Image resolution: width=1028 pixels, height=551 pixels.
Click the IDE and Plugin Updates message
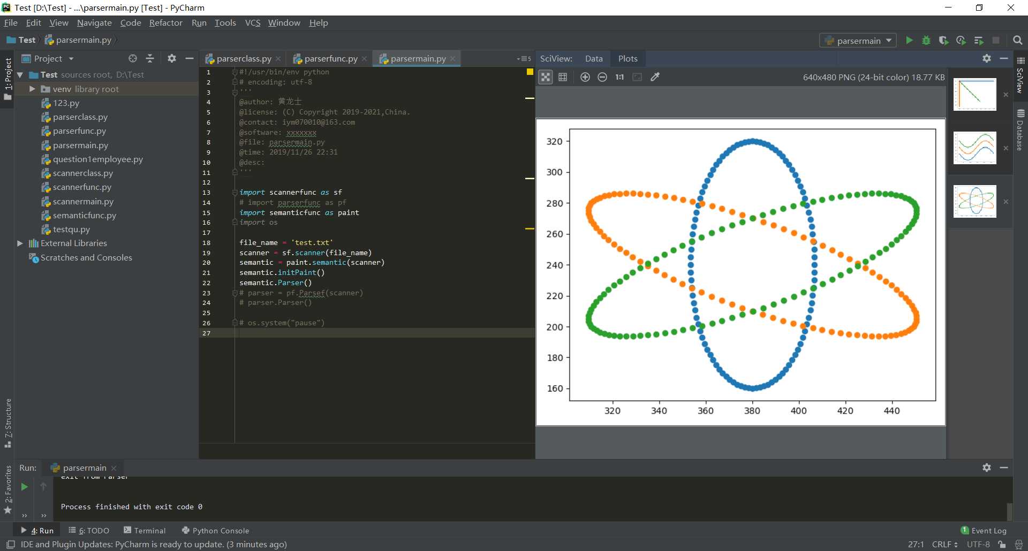click(x=154, y=545)
